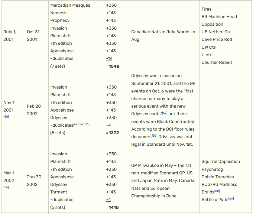Click reference 56 after 'floor rules document'
Screen dimensions: 253x214
click(154, 136)
